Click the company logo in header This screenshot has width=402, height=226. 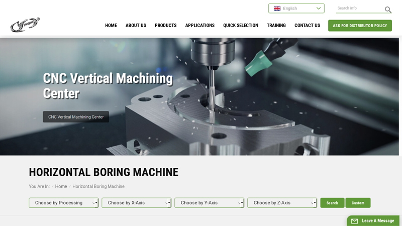coord(25,25)
